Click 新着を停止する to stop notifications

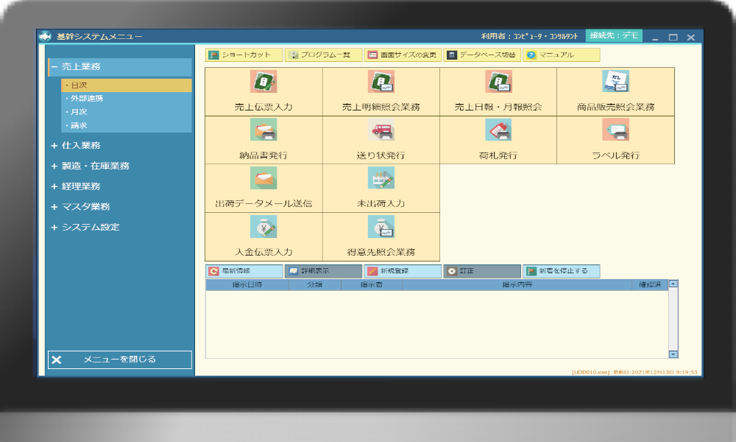click(561, 271)
